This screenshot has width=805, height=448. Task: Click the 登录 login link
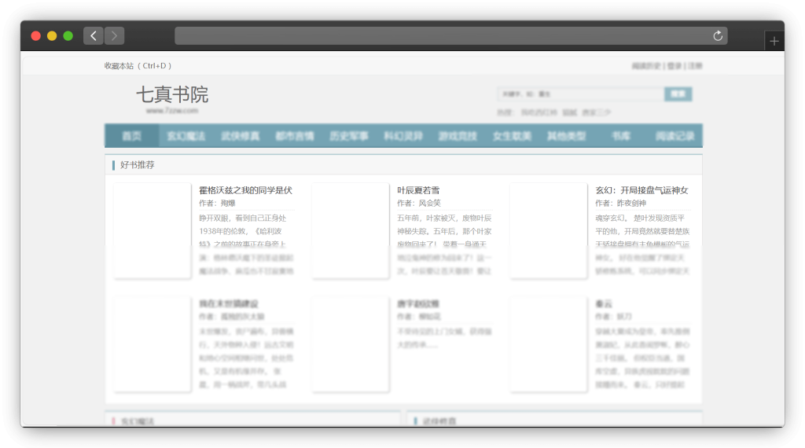pyautogui.click(x=674, y=66)
